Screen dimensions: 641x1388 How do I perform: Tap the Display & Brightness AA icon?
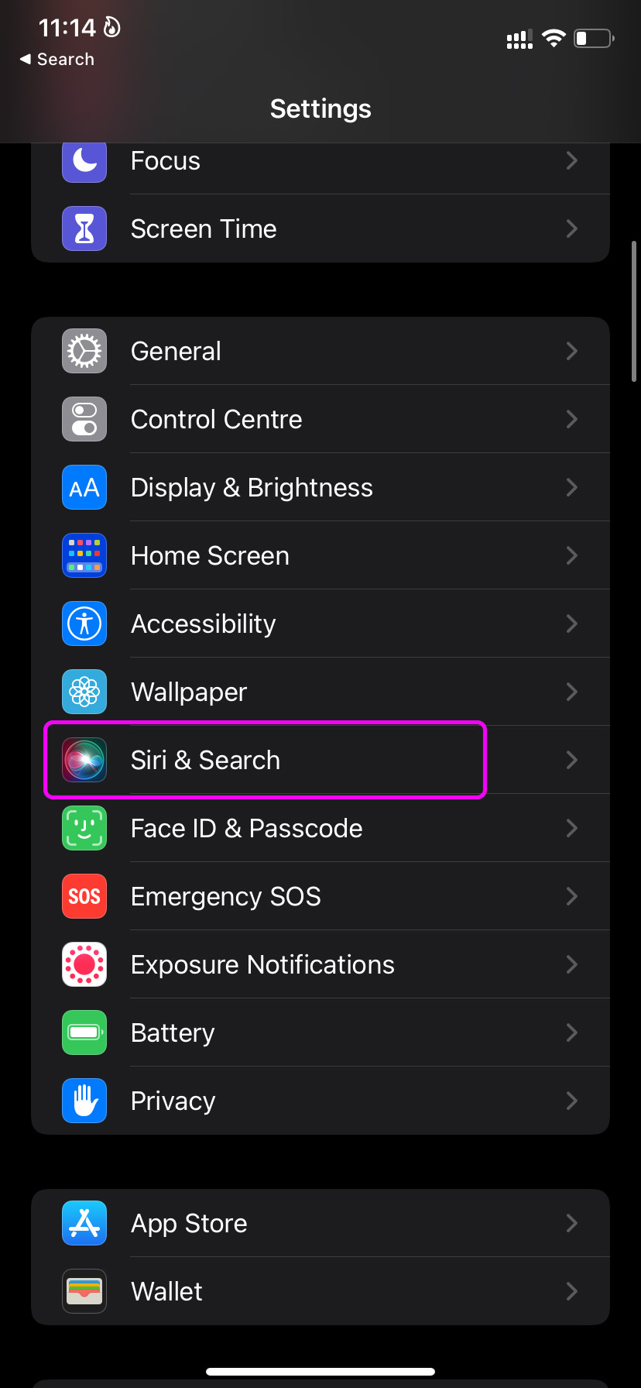point(84,487)
